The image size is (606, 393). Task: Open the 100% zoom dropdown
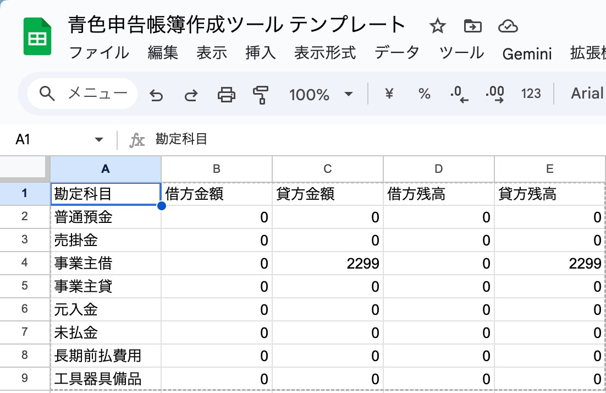(321, 94)
